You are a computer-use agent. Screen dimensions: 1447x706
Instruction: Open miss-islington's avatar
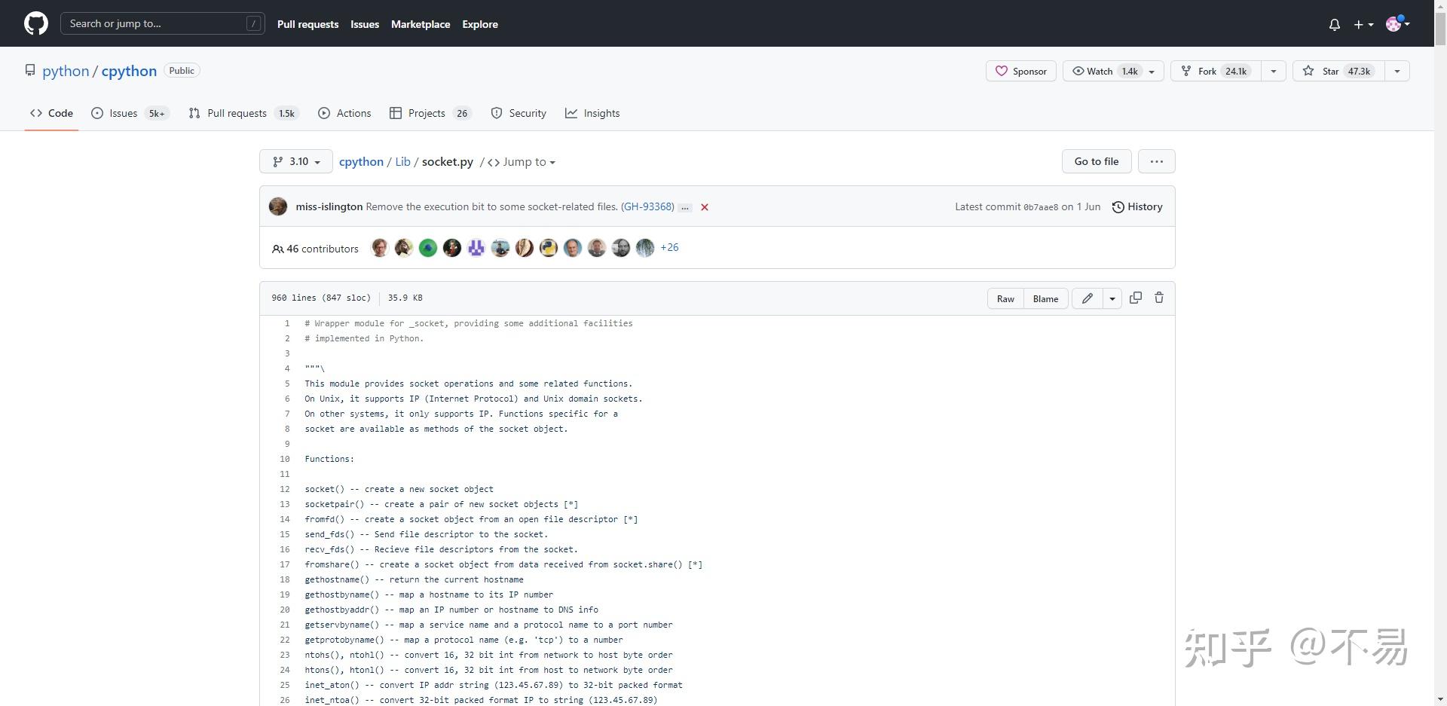tap(278, 206)
